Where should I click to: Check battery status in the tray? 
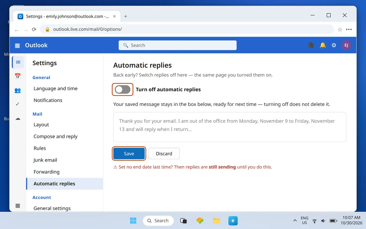pos(333,221)
